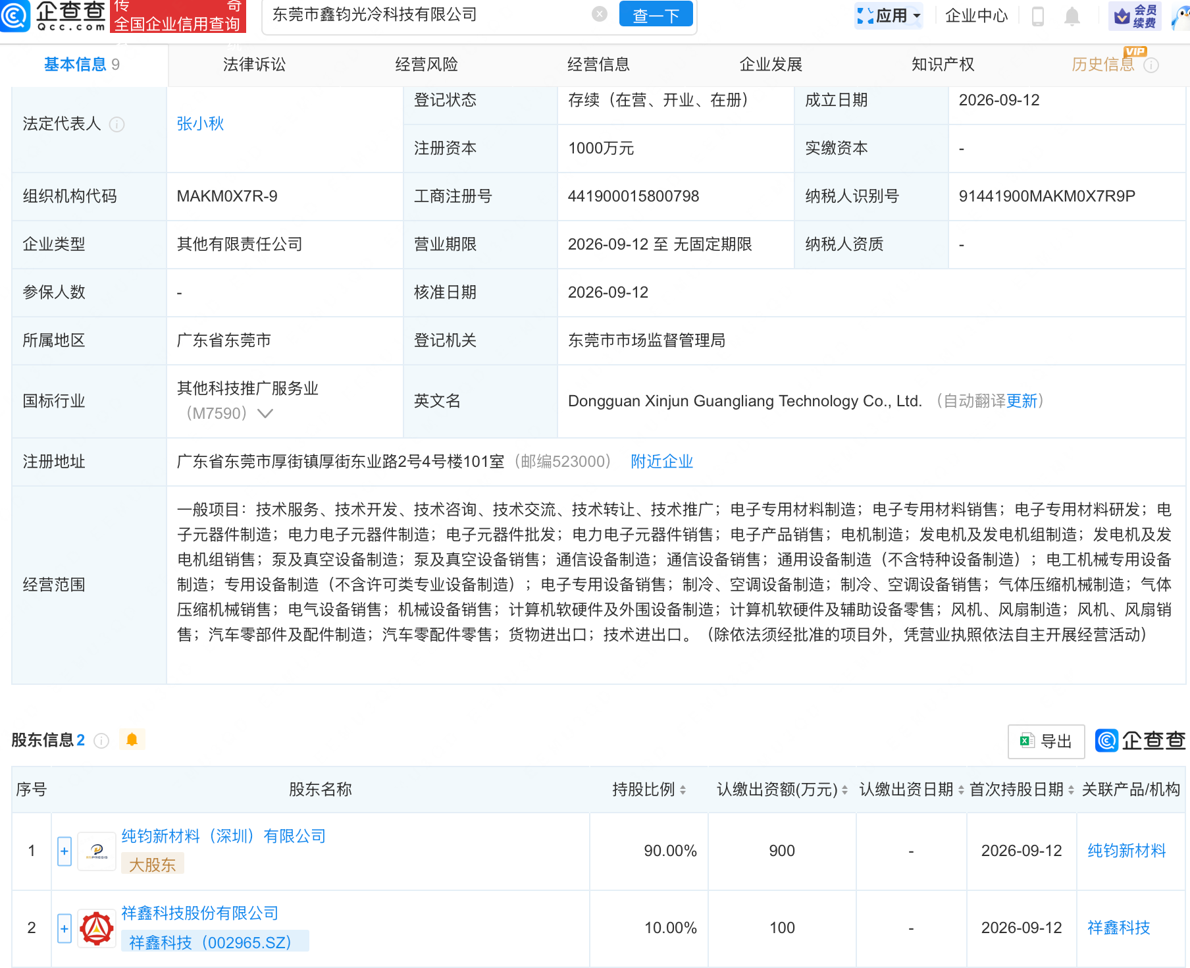The width and height of the screenshot is (1190, 968).
Task: Click info icon next to 法定代表人
Action: 116,124
